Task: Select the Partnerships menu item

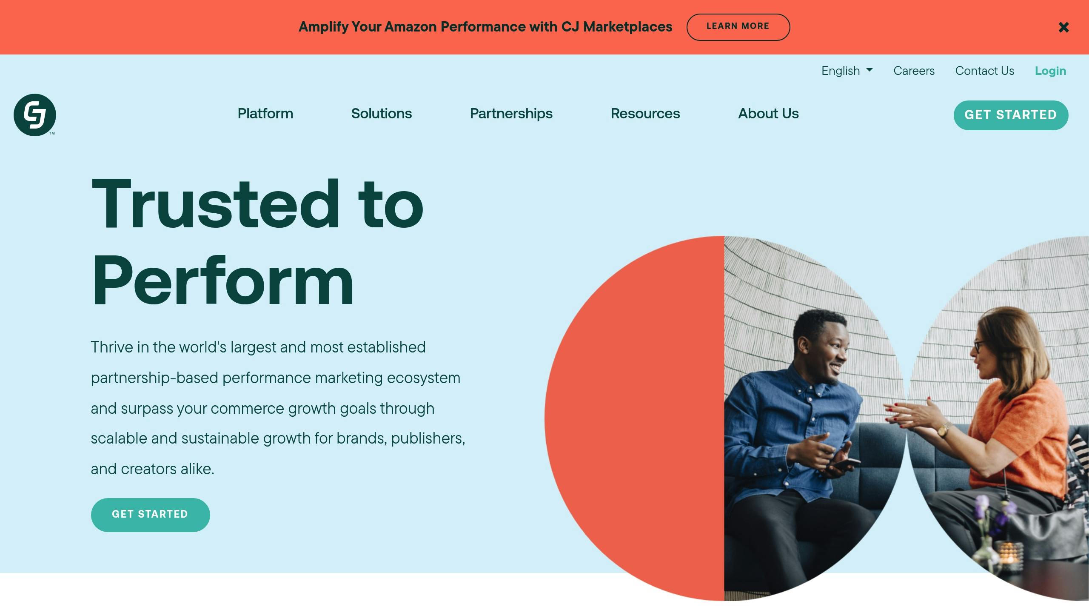Action: click(x=511, y=114)
